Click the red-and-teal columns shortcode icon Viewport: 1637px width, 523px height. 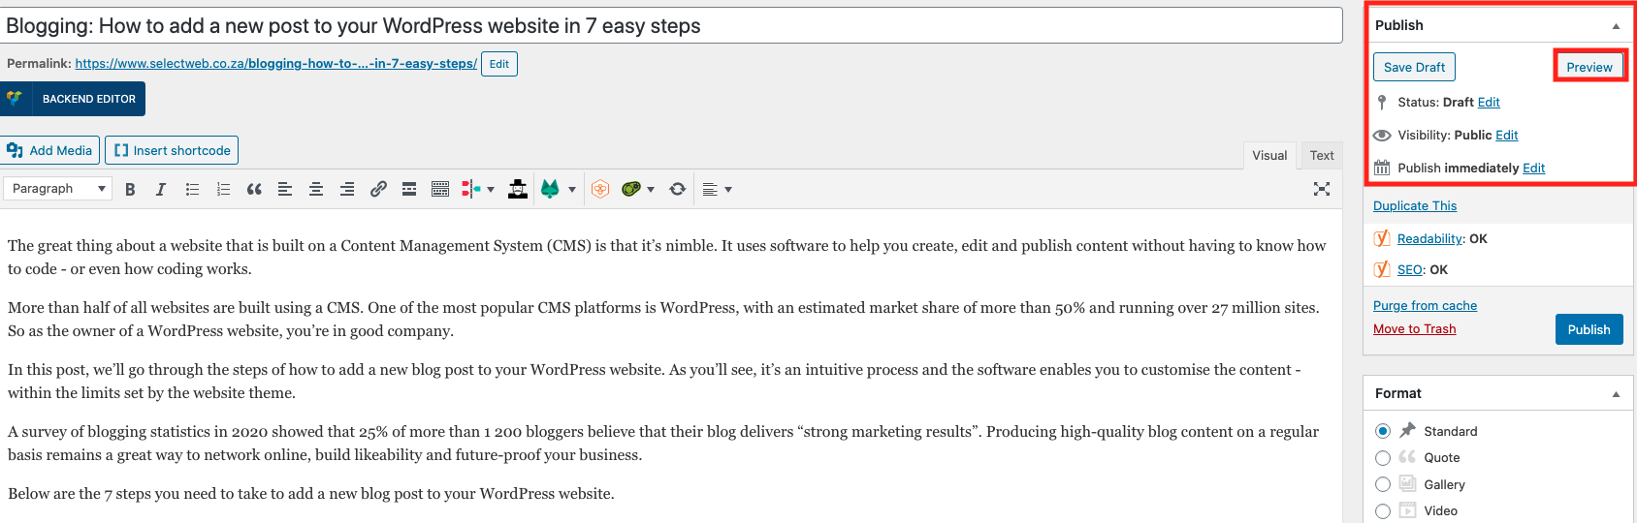(471, 189)
